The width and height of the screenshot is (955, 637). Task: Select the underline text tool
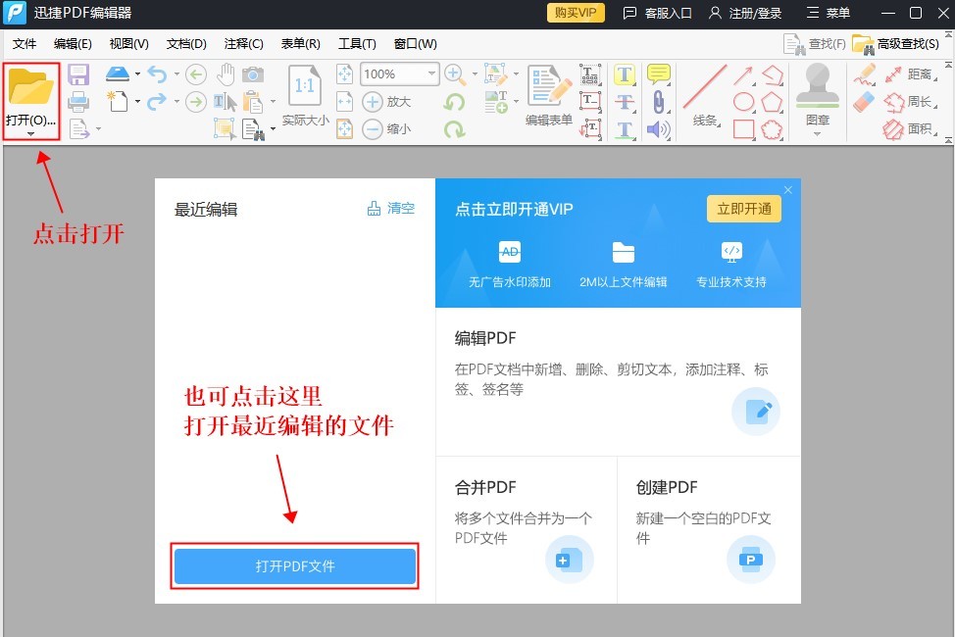coord(625,129)
